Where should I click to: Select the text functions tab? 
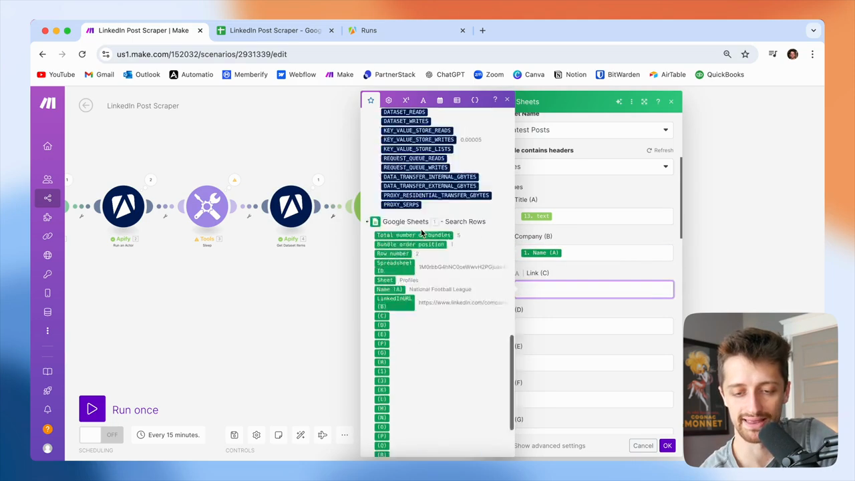(x=423, y=100)
